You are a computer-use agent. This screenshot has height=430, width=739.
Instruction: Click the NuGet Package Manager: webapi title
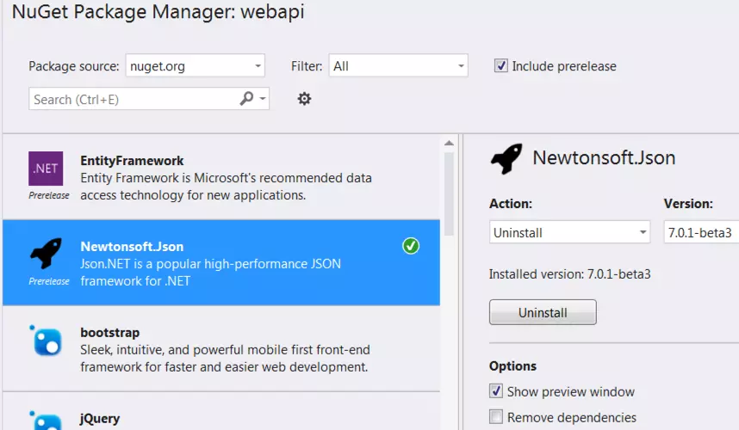tap(158, 11)
